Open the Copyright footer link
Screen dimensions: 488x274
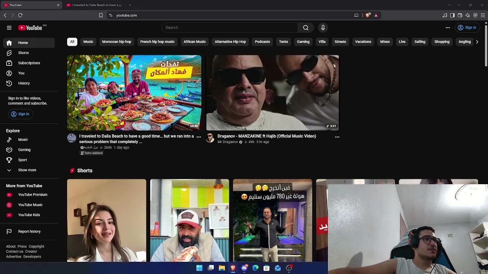(x=37, y=247)
